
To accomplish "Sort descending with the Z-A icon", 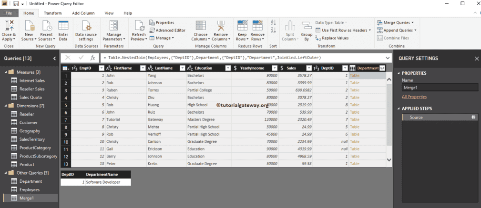I will (274, 30).
